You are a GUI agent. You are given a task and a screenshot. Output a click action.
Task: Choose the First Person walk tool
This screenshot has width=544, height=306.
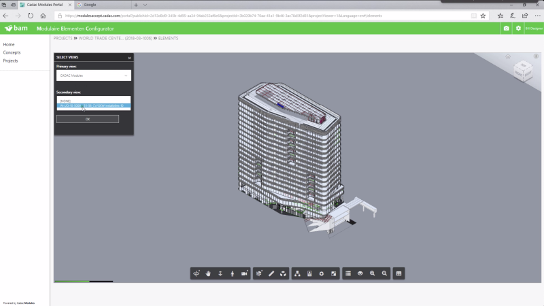point(232,273)
